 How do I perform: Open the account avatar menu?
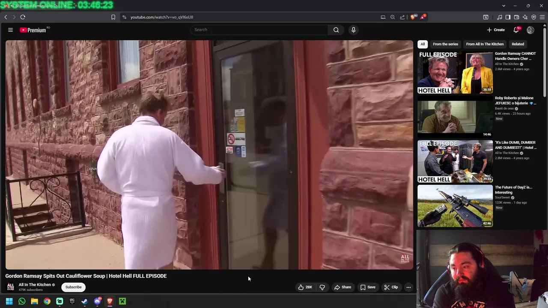530,30
